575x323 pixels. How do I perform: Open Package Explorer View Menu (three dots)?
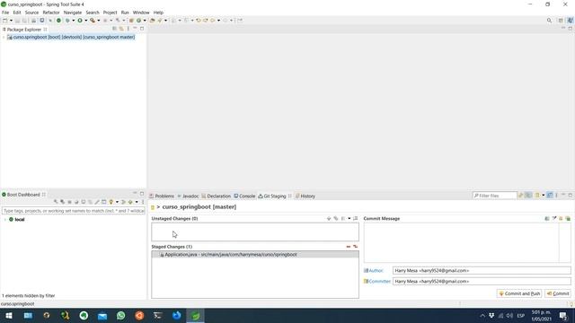pyautogui.click(x=128, y=29)
